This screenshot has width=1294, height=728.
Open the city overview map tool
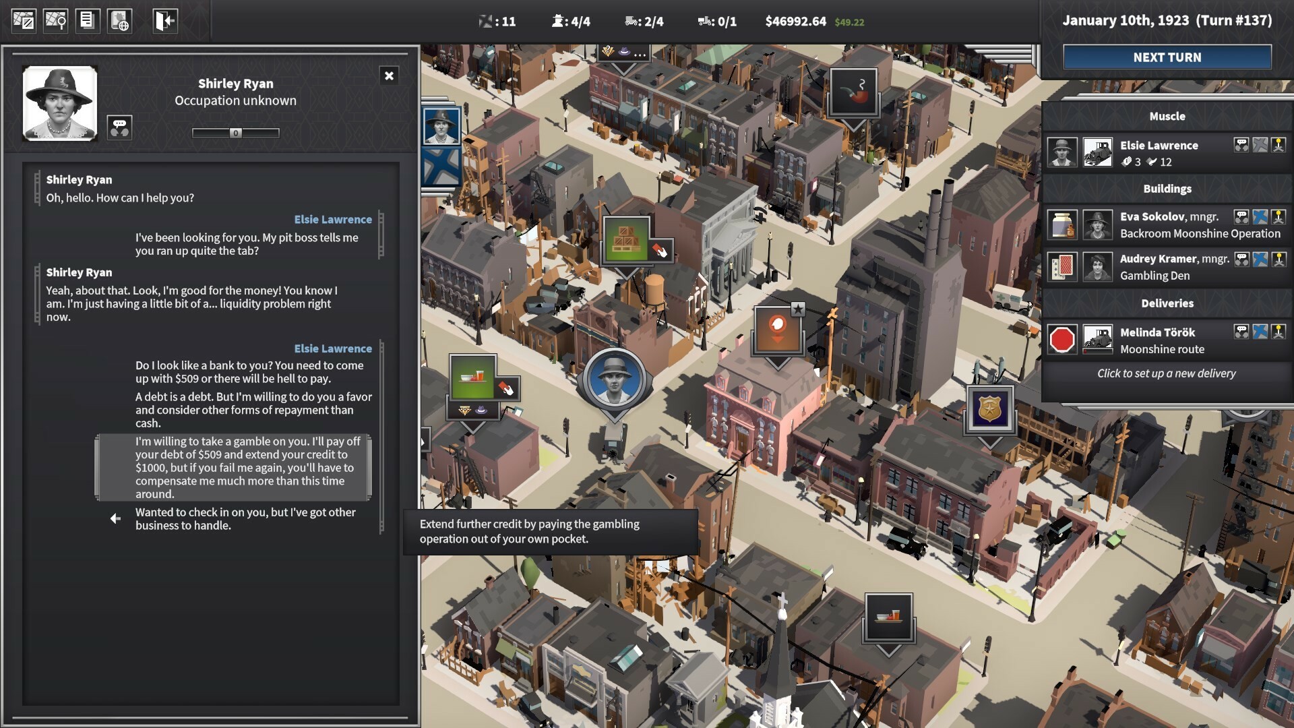(25, 20)
